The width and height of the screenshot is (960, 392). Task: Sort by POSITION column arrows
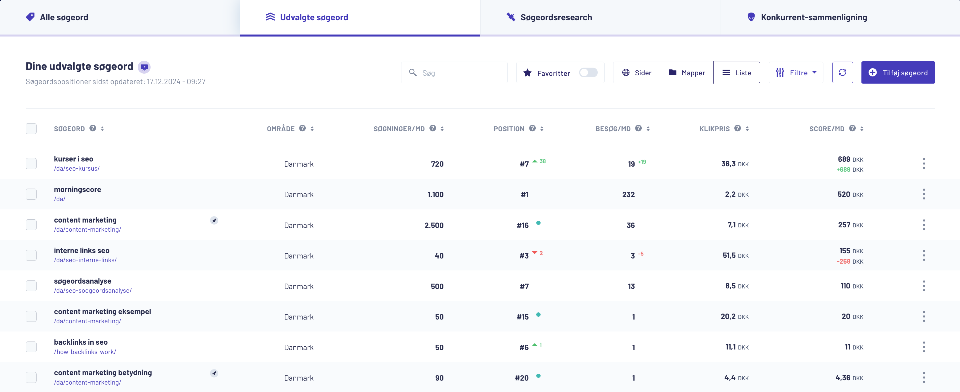coord(542,129)
